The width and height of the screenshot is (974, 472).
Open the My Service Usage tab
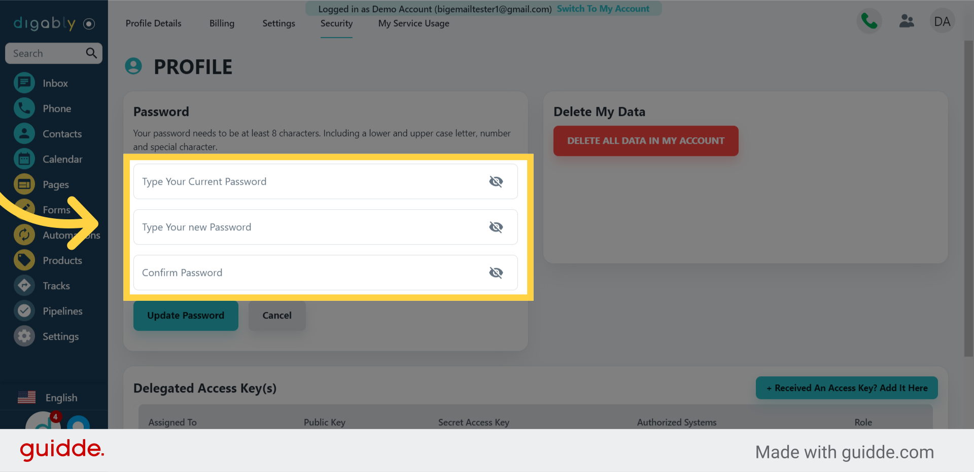(x=413, y=23)
